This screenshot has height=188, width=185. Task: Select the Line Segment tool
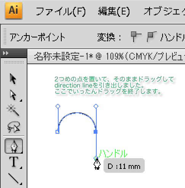click(14, 178)
